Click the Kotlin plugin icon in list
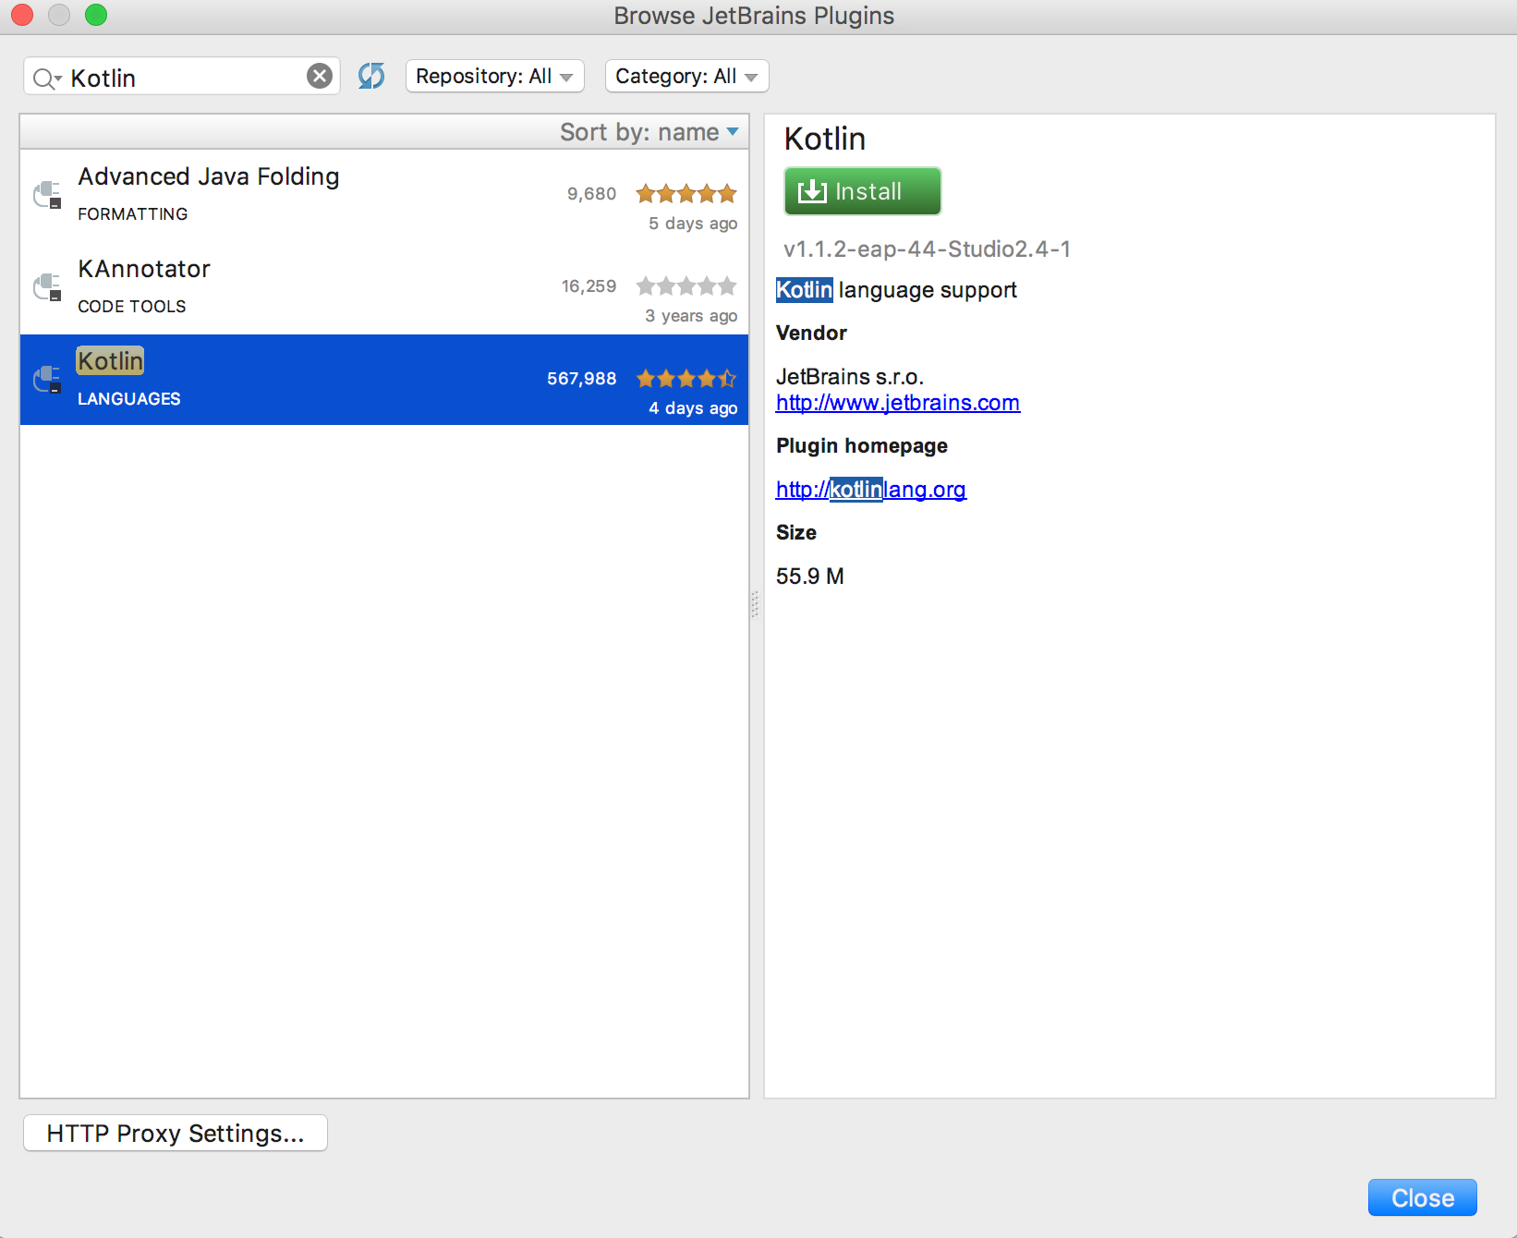Image resolution: width=1517 pixels, height=1238 pixels. click(48, 379)
